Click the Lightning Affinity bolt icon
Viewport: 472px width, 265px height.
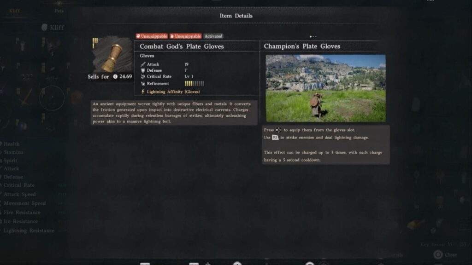pyautogui.click(x=143, y=92)
